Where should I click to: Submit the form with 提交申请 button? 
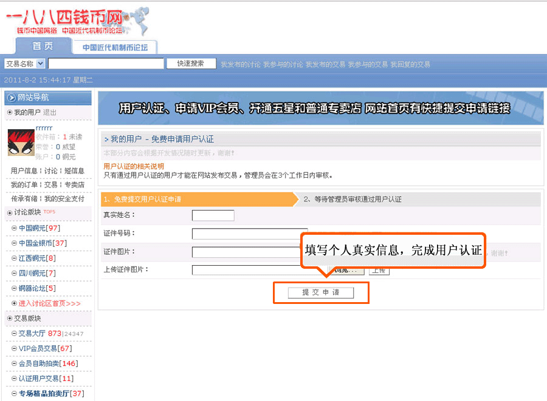[321, 292]
